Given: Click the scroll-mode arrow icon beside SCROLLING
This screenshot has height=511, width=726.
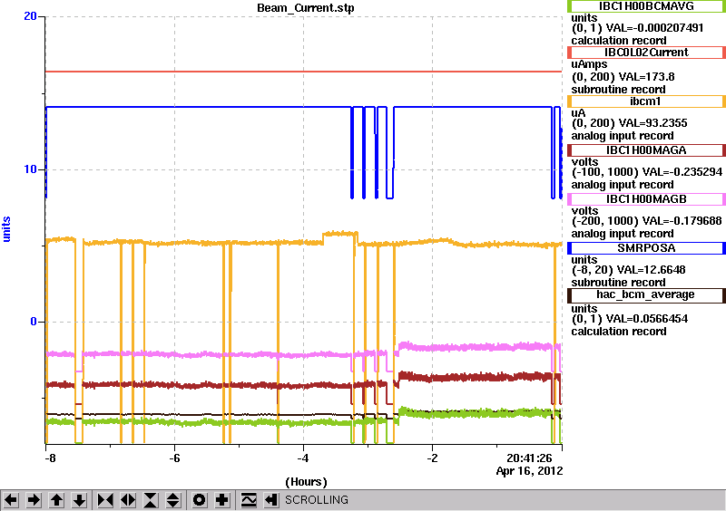Looking at the screenshot, I should click(271, 500).
